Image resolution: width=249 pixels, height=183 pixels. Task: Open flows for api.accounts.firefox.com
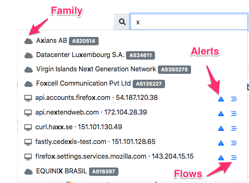click(234, 99)
